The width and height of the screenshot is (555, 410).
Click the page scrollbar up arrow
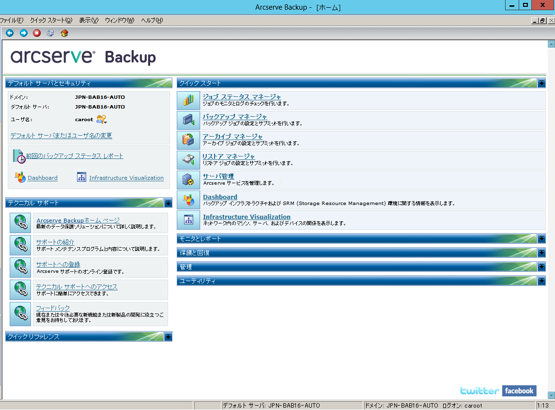point(551,44)
